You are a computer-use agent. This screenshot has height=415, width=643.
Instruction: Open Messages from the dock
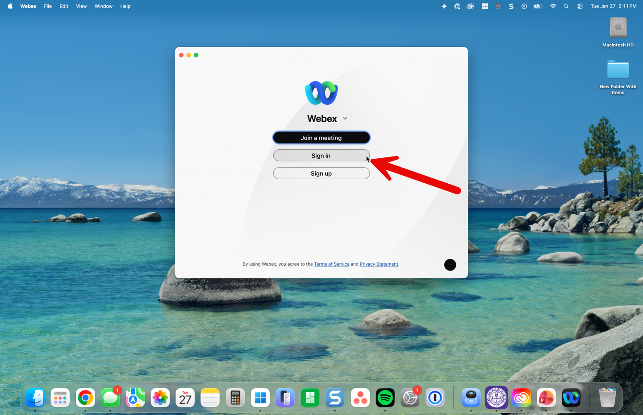pos(110,398)
